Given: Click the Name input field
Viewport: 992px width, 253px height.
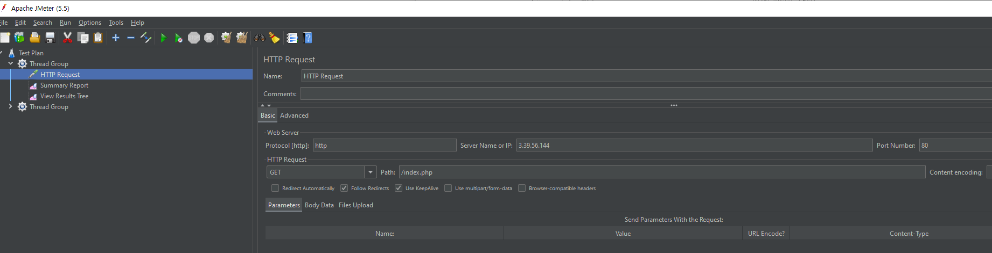Looking at the screenshot, I should (x=646, y=76).
